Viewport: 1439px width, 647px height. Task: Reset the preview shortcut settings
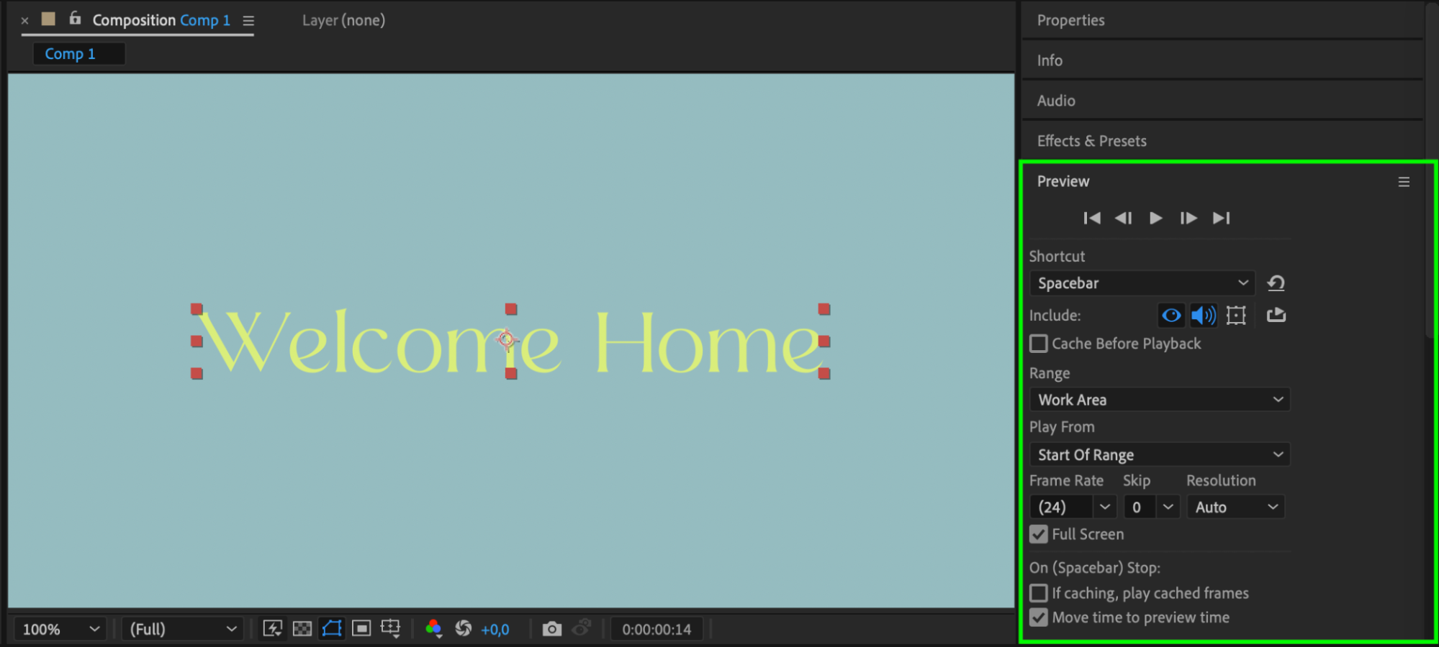(x=1276, y=283)
